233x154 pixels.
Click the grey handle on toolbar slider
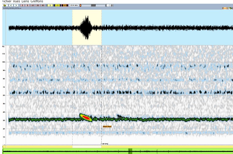tap(93, 5)
